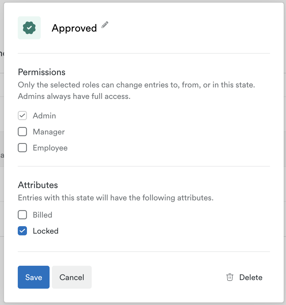Uncheck the Locked attribute checkbox

22,231
